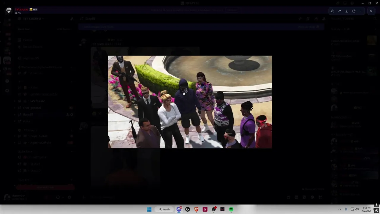Open Discord from the taskbar
The width and height of the screenshot is (380, 214).
[x=179, y=209]
